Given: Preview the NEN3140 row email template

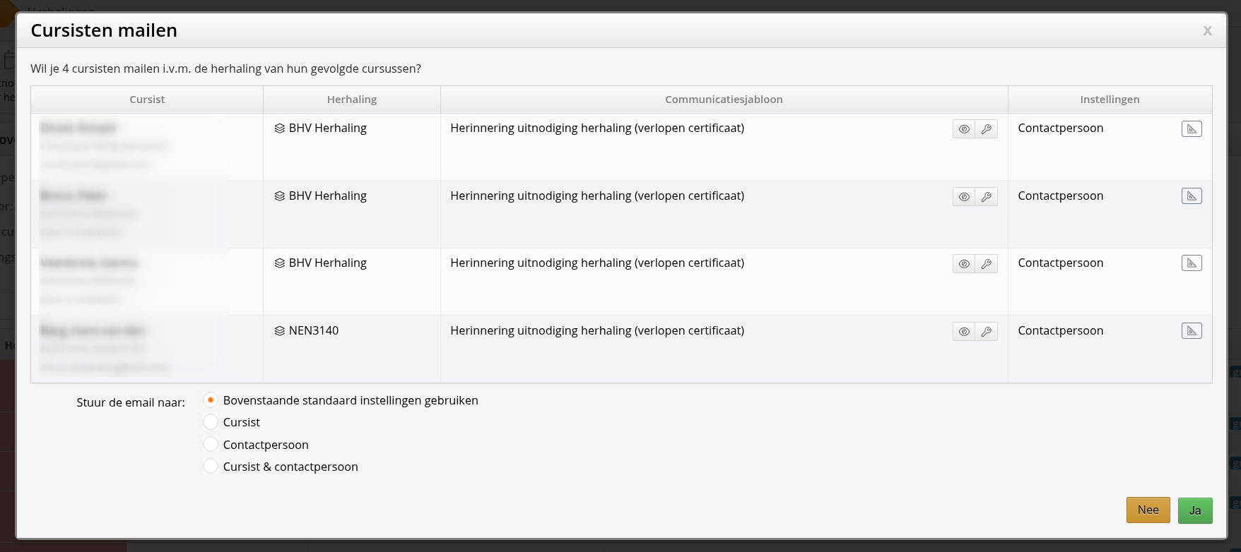Looking at the screenshot, I should tap(963, 332).
